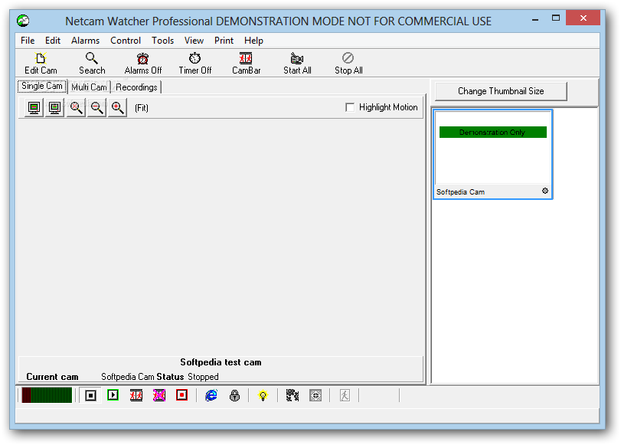The height and width of the screenshot is (445, 621).
Task: Click the grayed walking figure icon
Action: [345, 395]
